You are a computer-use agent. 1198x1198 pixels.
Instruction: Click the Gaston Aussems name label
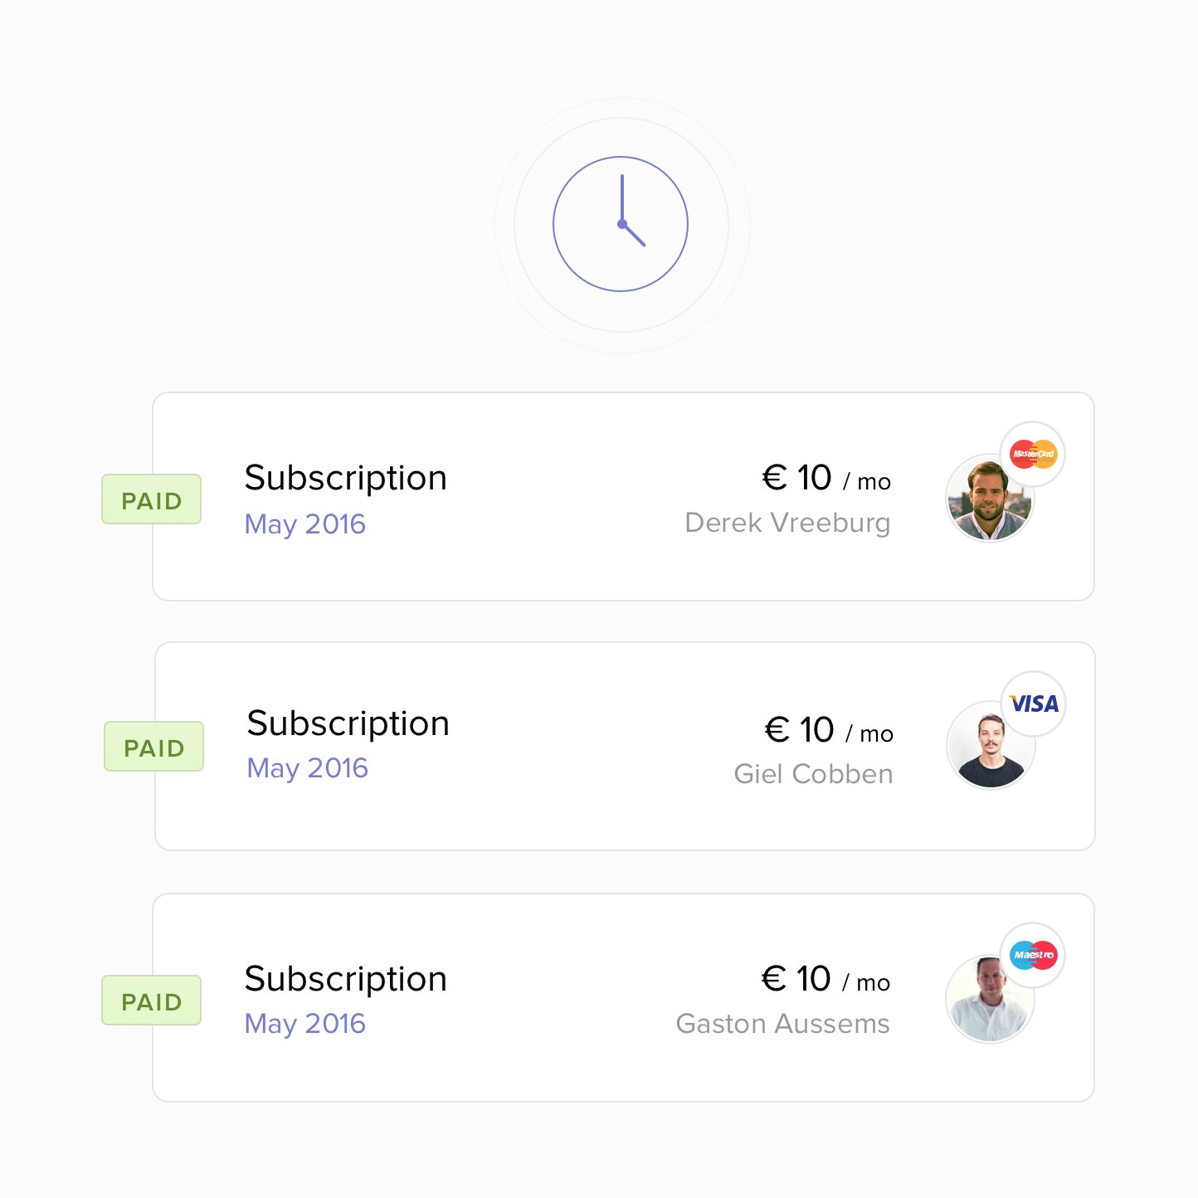tap(782, 1024)
